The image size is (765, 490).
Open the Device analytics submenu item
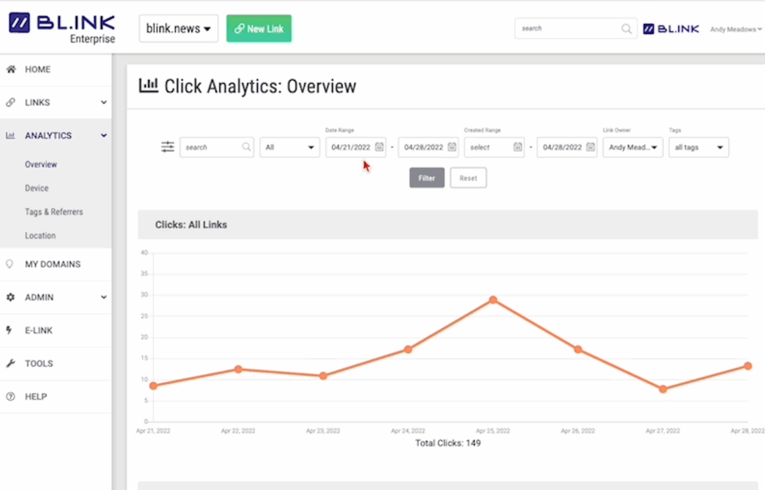click(36, 188)
